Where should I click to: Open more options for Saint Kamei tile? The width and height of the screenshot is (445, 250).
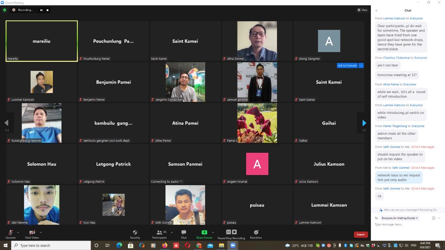click(x=361, y=65)
